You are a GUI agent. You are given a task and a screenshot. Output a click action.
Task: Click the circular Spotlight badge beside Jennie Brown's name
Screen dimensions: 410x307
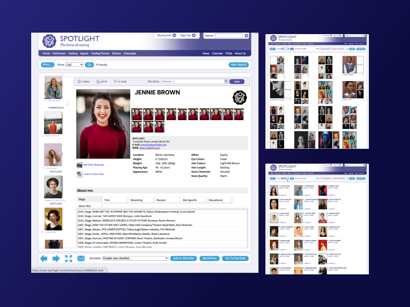tap(240, 98)
